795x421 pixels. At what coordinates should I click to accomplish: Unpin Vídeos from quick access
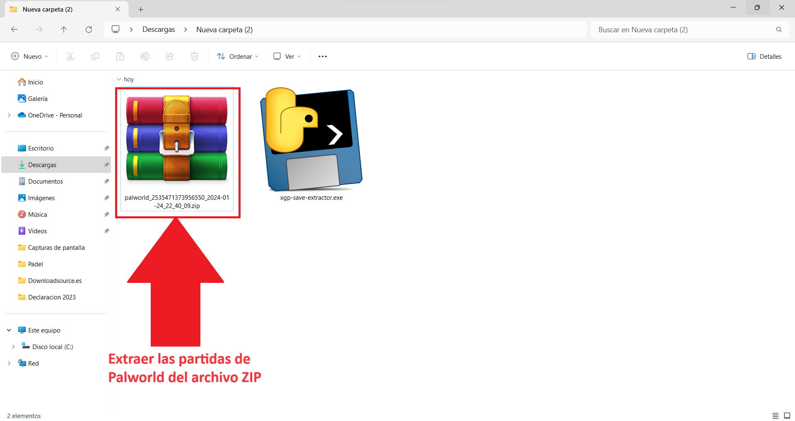pyautogui.click(x=106, y=231)
